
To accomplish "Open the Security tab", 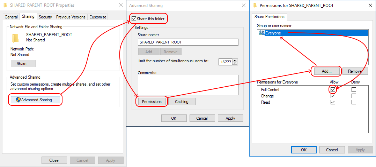I will (45, 17).
